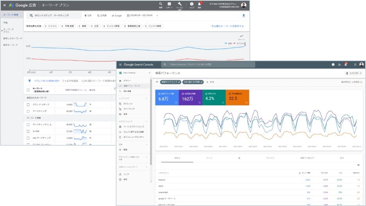This screenshot has height=206, width=366.
Task: Open the notifications bell in Google Ads
Action: point(199,4)
